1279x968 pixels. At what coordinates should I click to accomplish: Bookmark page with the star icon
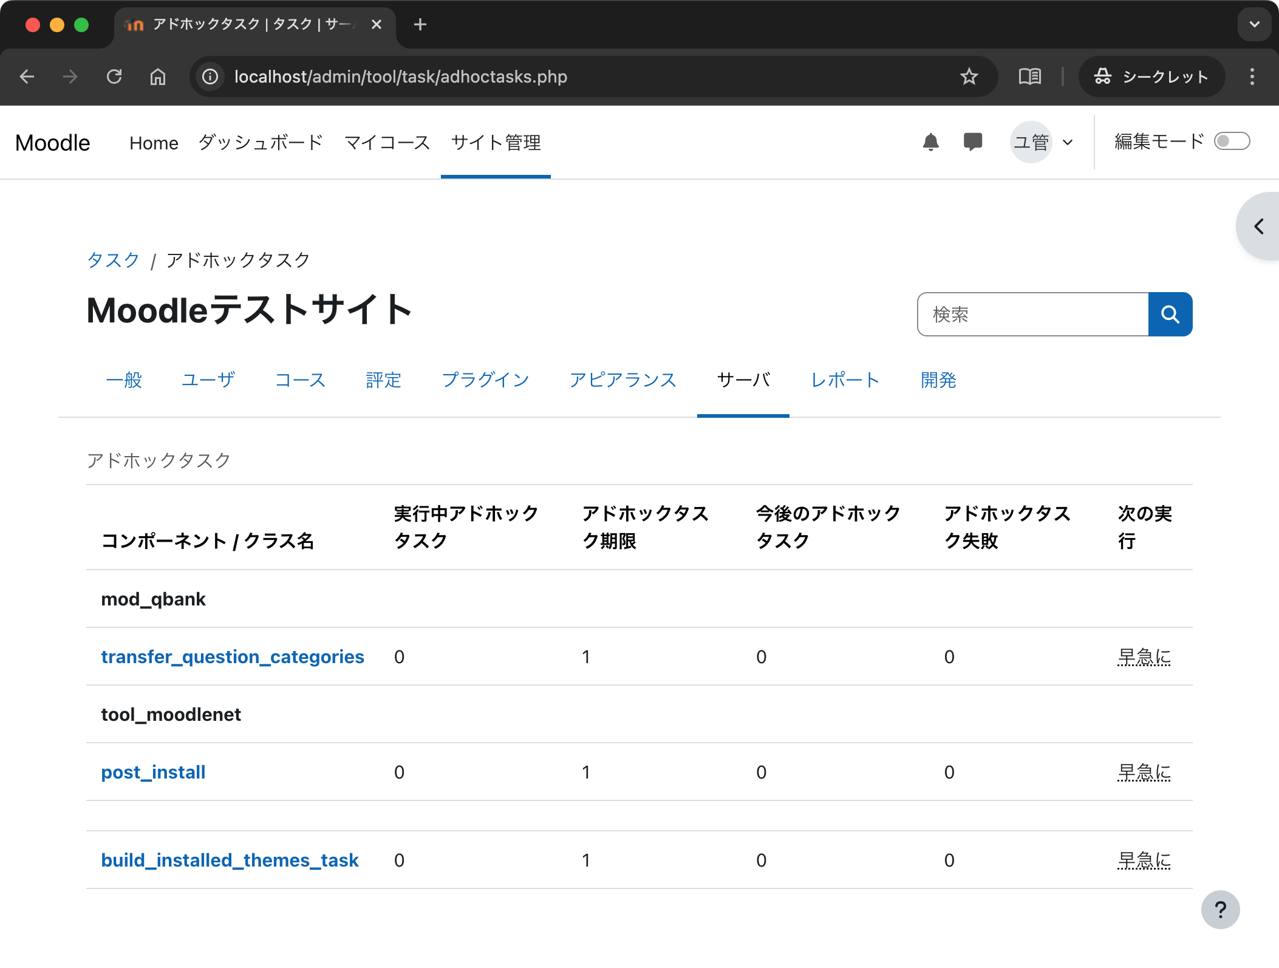pos(969,77)
